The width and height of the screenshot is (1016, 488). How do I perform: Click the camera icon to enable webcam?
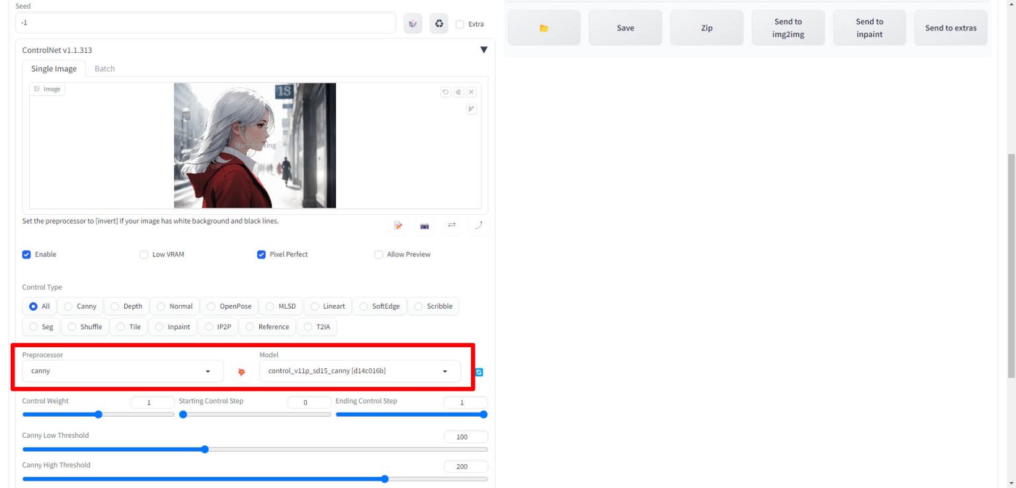click(425, 226)
